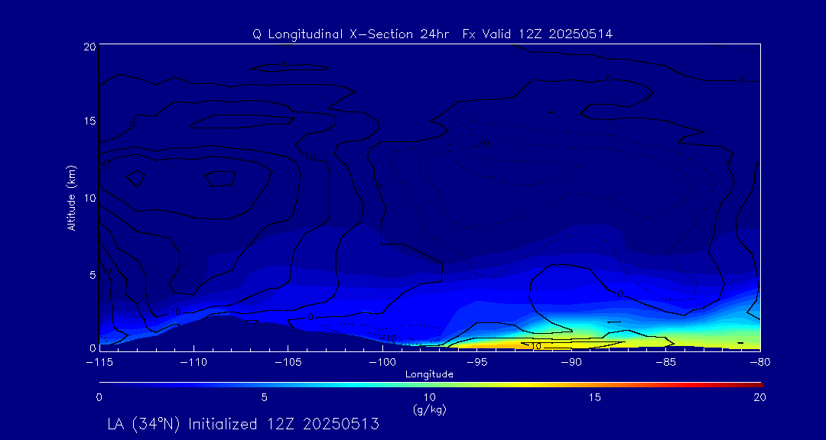Click the color scale bar beneath the plot
Viewport: 826px width, 440px height.
click(431, 385)
